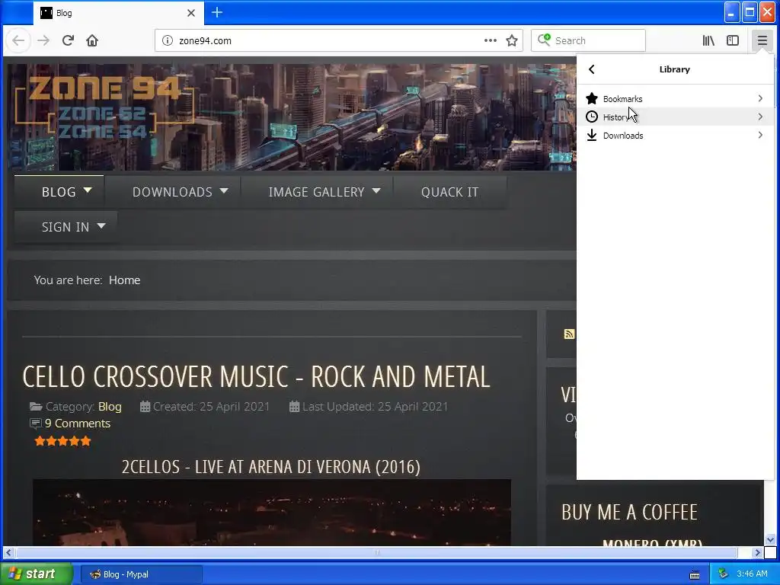Image resolution: width=780 pixels, height=585 pixels.
Task: Select History in the Library panel
Action: (675, 117)
